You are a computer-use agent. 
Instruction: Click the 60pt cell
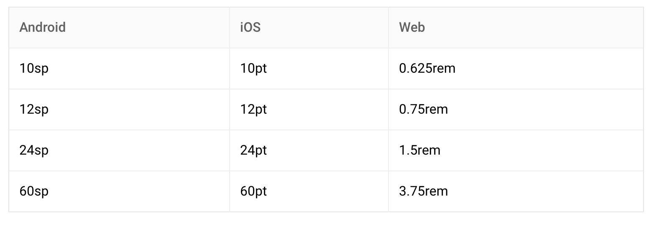(309, 191)
